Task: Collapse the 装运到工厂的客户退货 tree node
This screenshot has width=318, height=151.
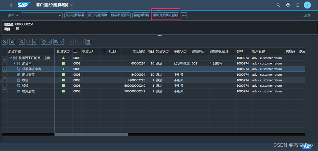Action: click(11, 58)
